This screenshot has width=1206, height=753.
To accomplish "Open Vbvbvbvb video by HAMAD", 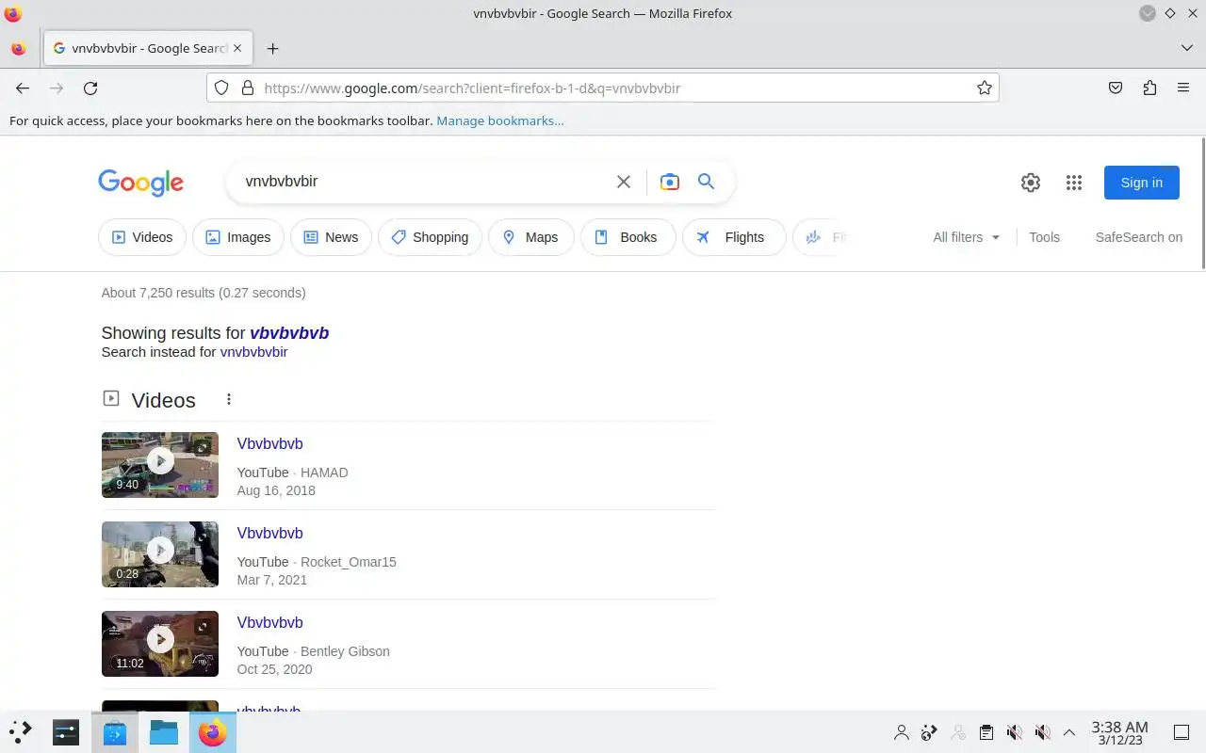I will click(269, 443).
